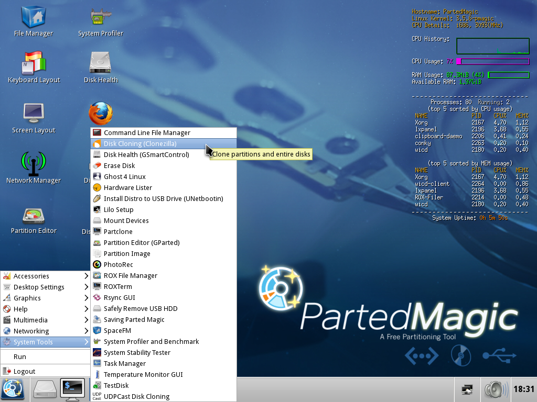Screen dimensions: 537x402
Task: Choose Safely Remove USB HDD
Action: (164, 309)
